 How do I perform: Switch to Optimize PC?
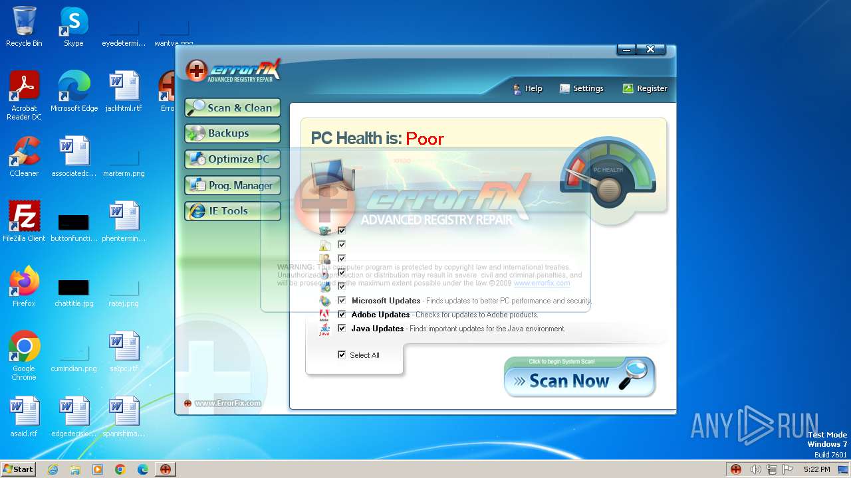click(233, 159)
